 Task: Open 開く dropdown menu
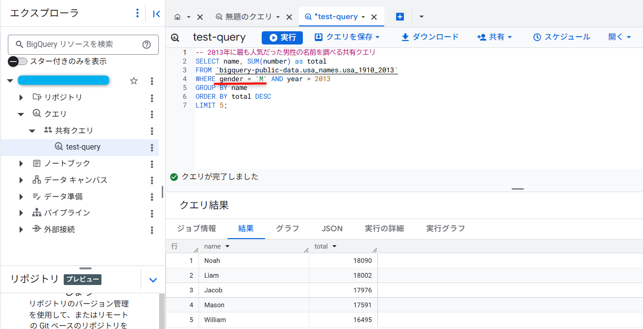pos(619,37)
